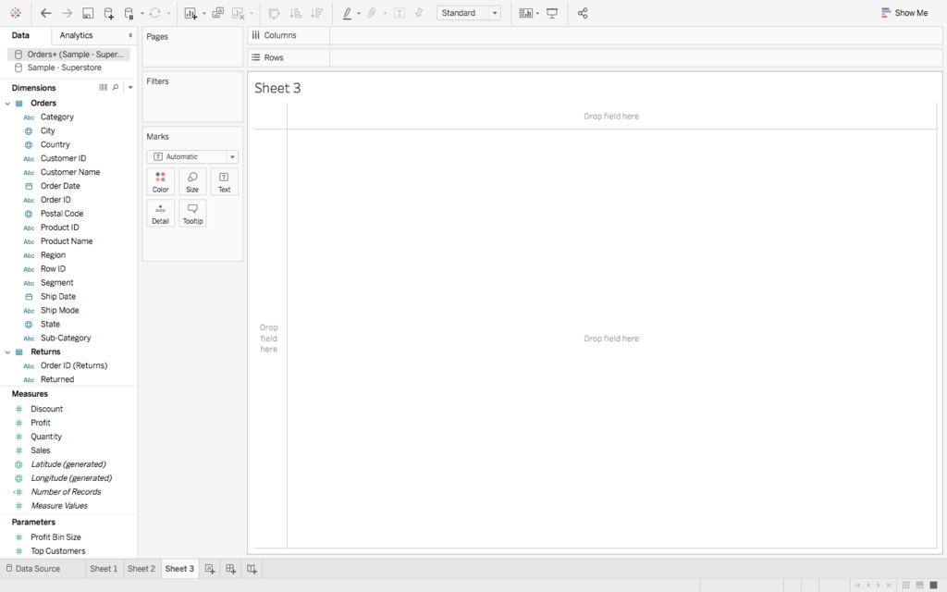Click the Rows shelf field area

pos(636,57)
